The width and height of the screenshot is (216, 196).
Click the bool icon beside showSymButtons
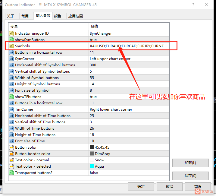coord(11,40)
